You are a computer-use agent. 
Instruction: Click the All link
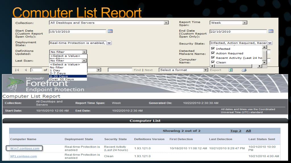tap(248, 131)
